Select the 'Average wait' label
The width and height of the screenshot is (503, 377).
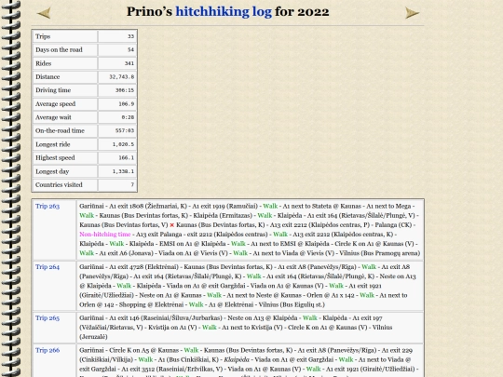click(53, 117)
